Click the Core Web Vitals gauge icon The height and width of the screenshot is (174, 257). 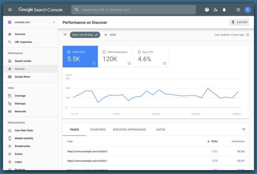pyautogui.click(x=10, y=131)
